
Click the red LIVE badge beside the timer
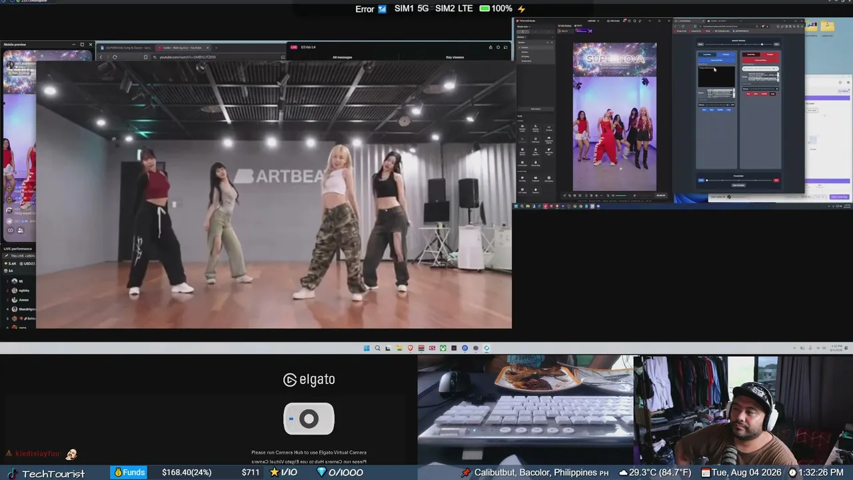pos(294,47)
